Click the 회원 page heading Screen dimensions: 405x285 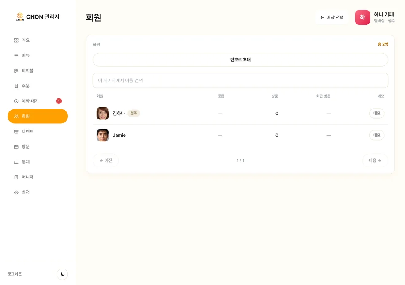click(94, 17)
